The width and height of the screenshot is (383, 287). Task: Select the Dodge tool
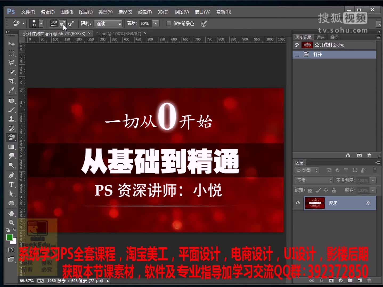coord(11,165)
